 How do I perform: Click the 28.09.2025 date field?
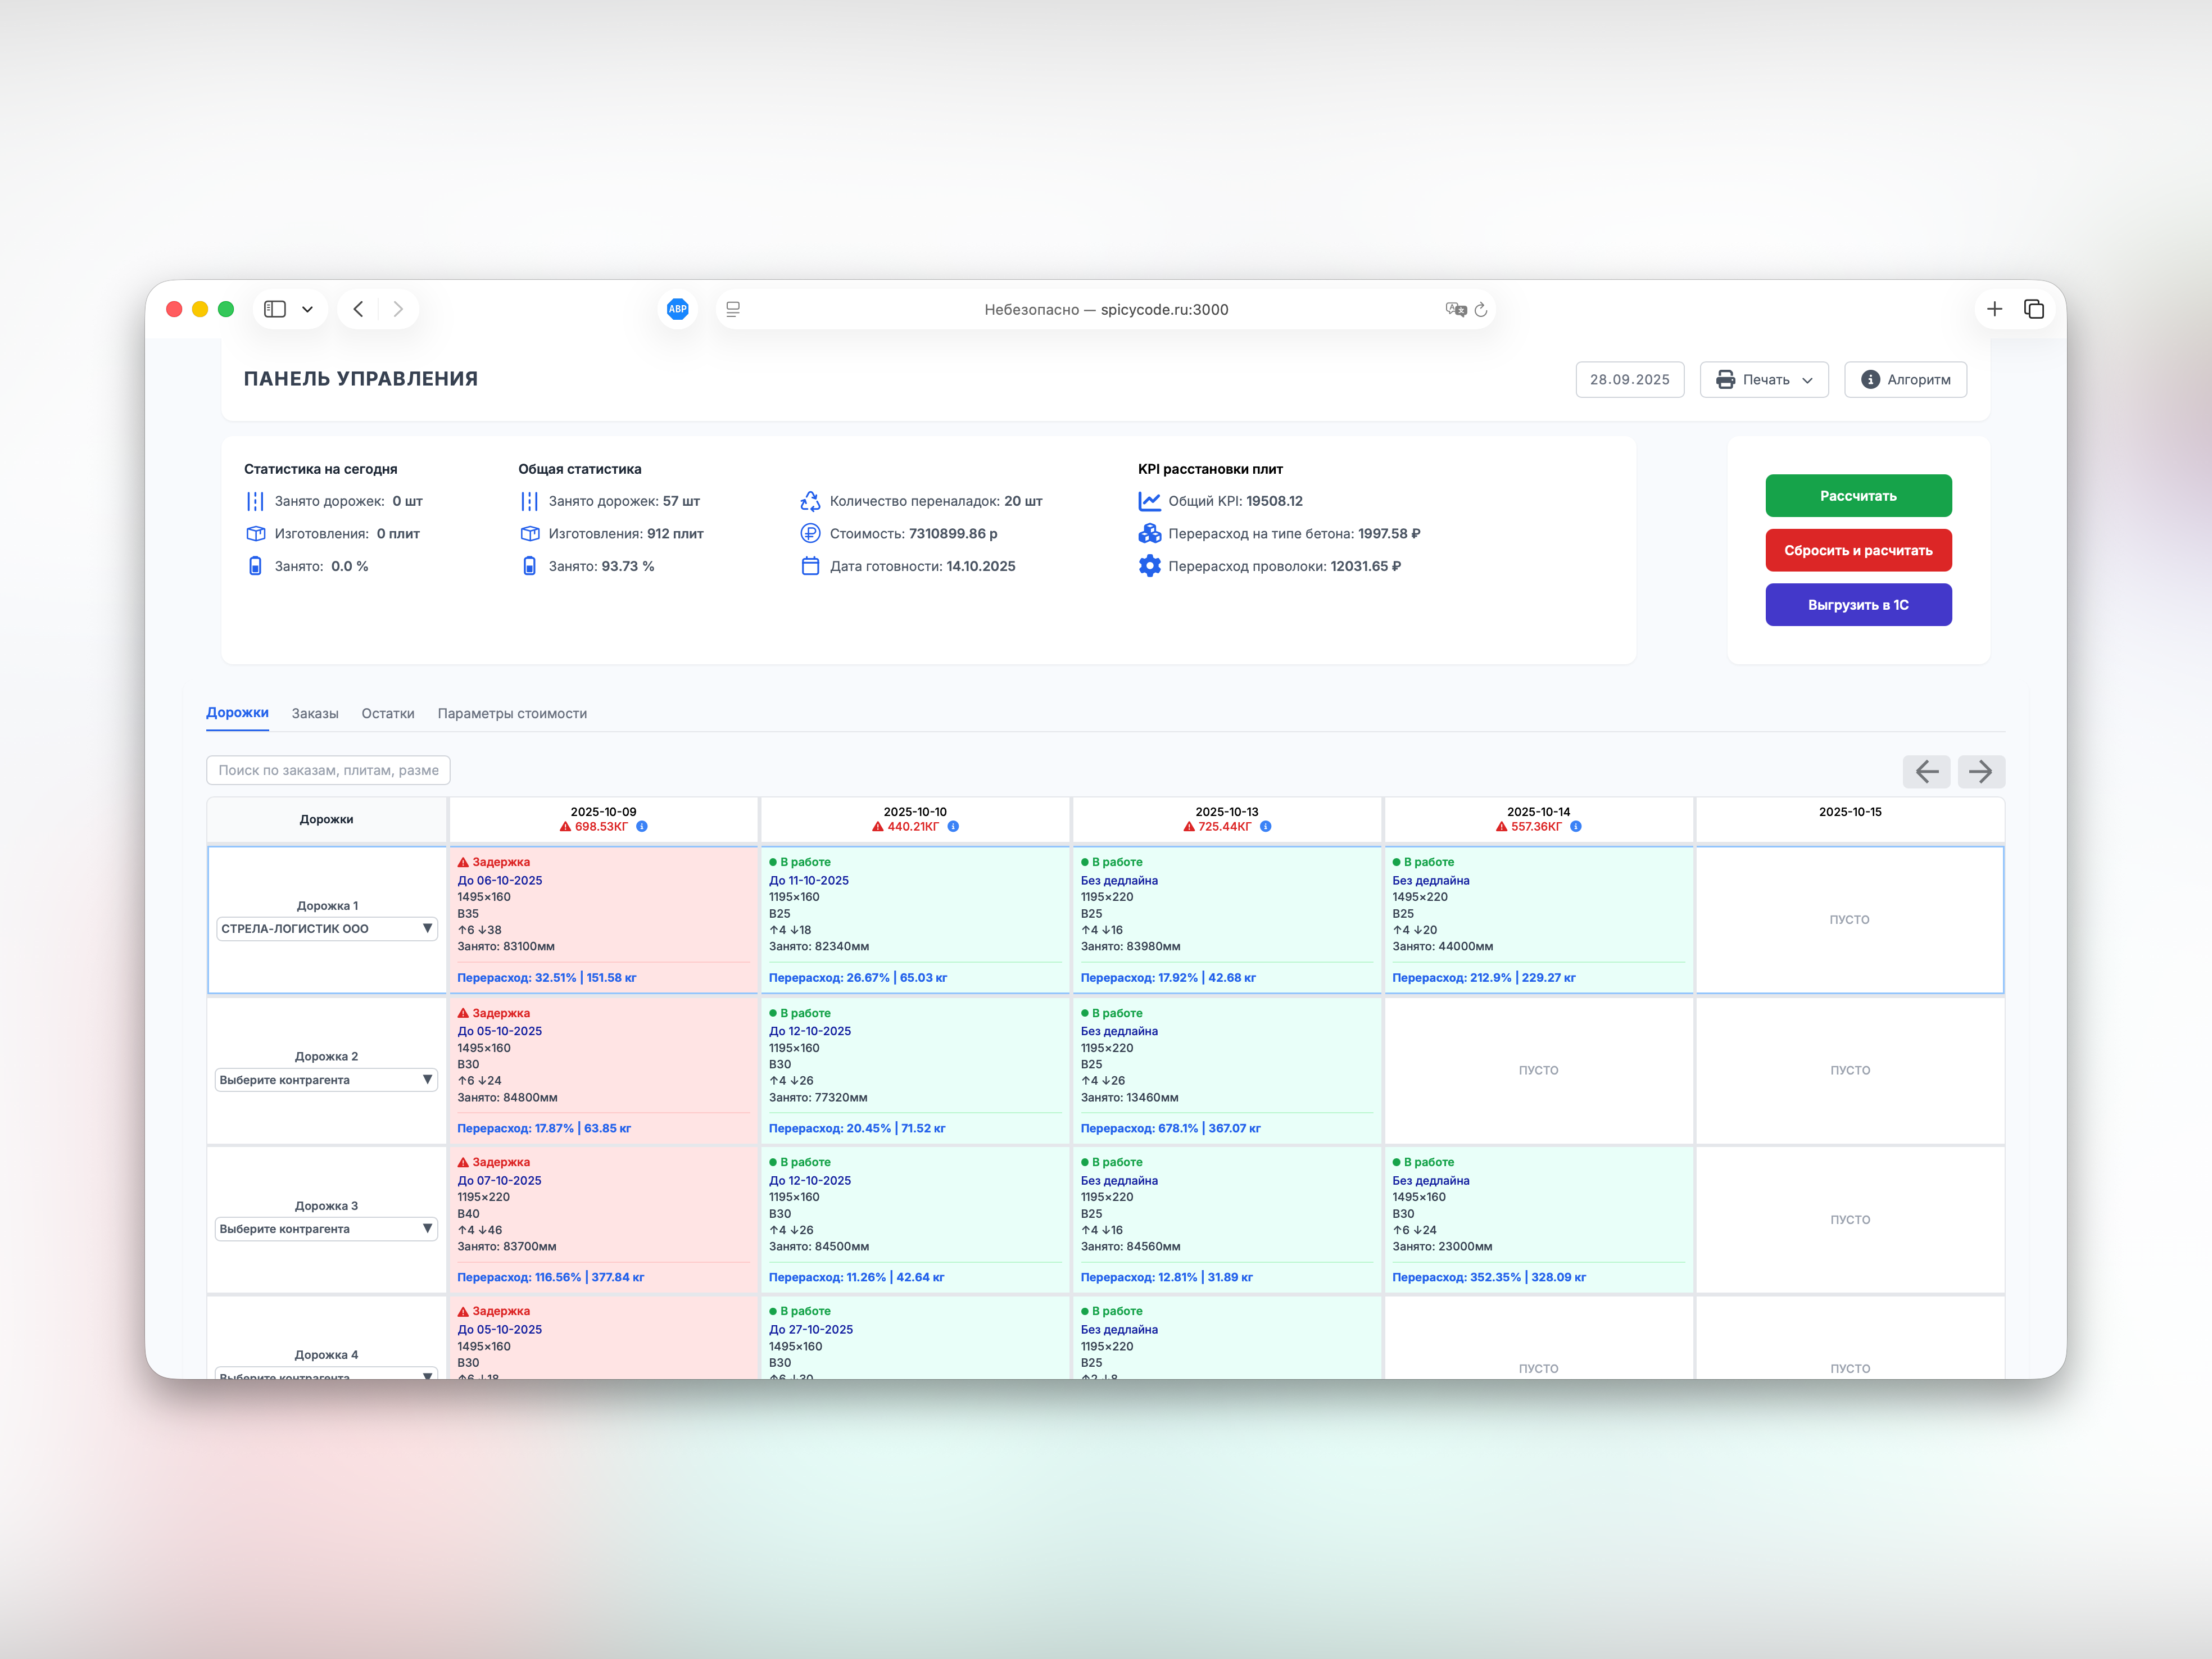[1629, 379]
